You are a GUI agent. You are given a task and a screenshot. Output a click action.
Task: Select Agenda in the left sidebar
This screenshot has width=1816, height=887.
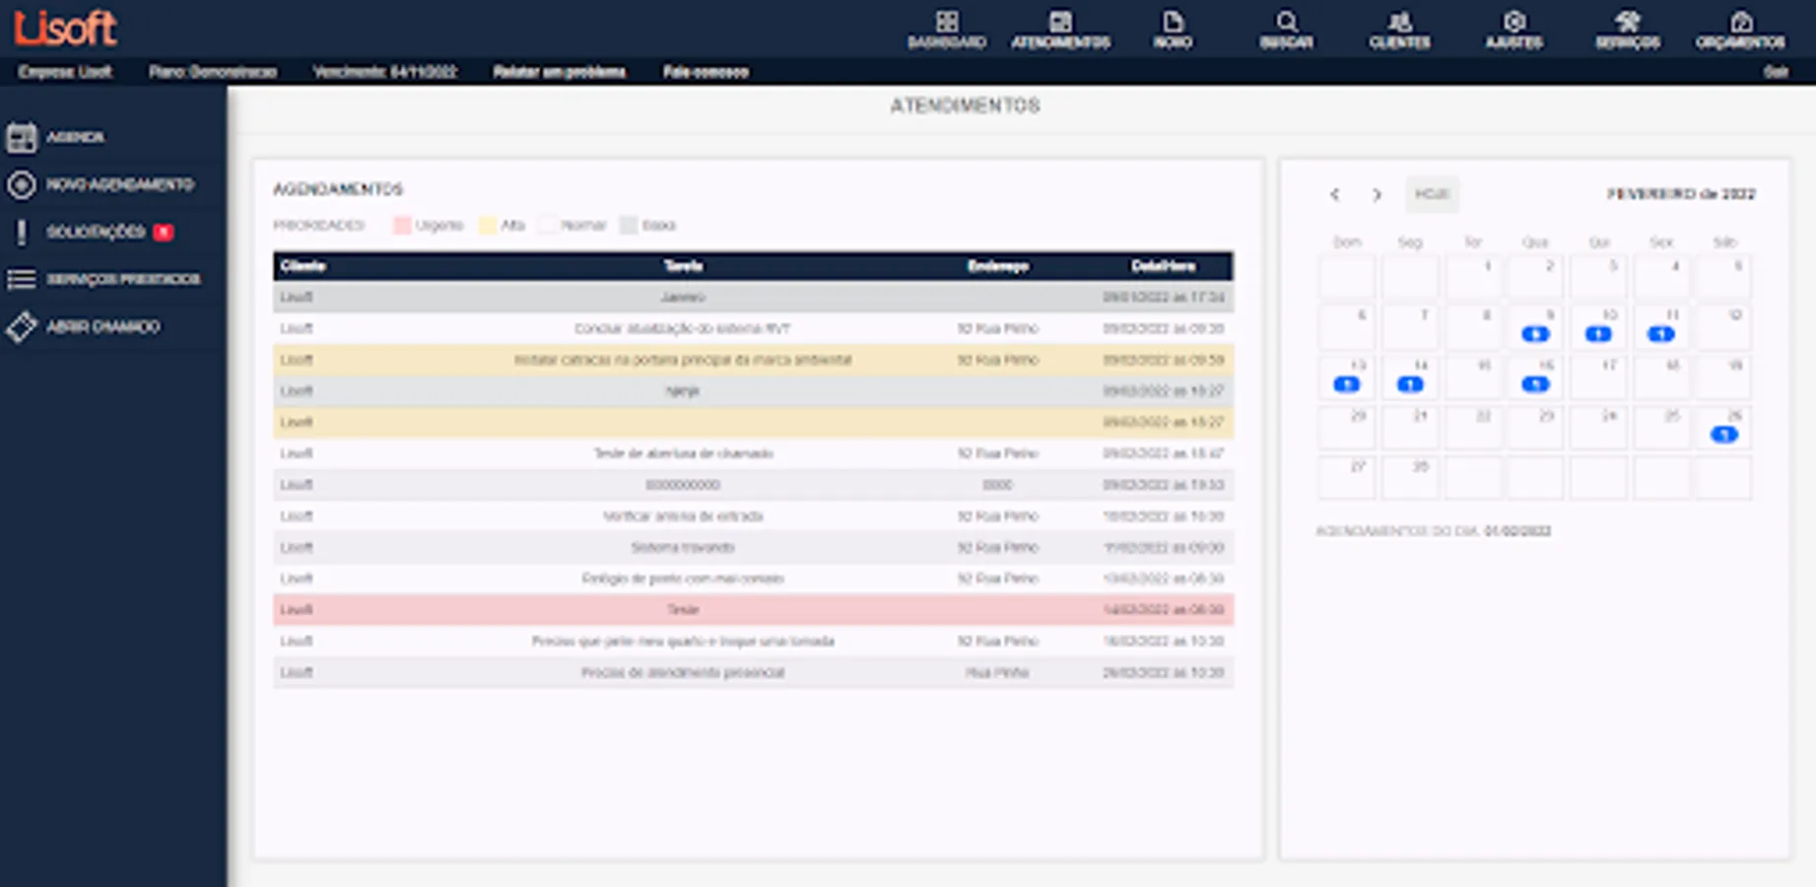click(x=74, y=137)
